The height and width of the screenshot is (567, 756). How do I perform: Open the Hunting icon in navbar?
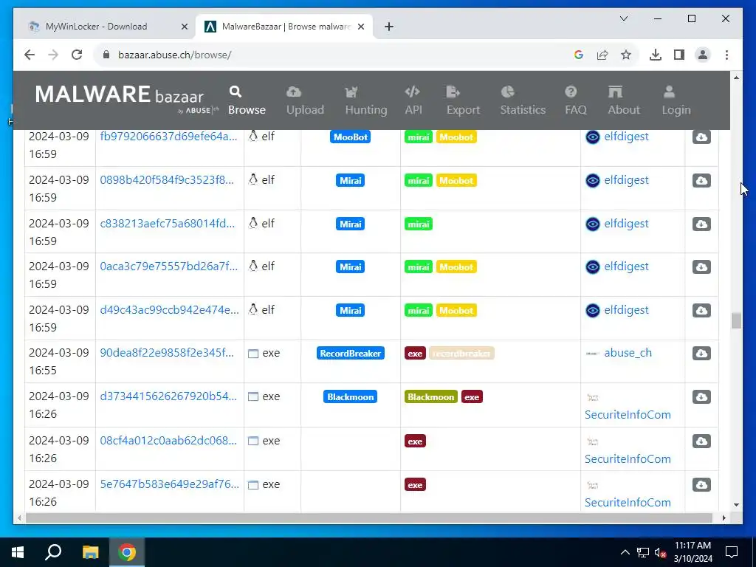click(x=351, y=92)
